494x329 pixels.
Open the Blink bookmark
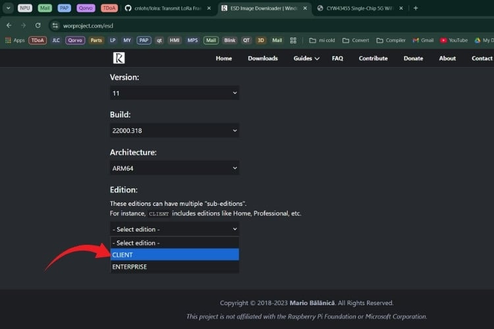(230, 40)
